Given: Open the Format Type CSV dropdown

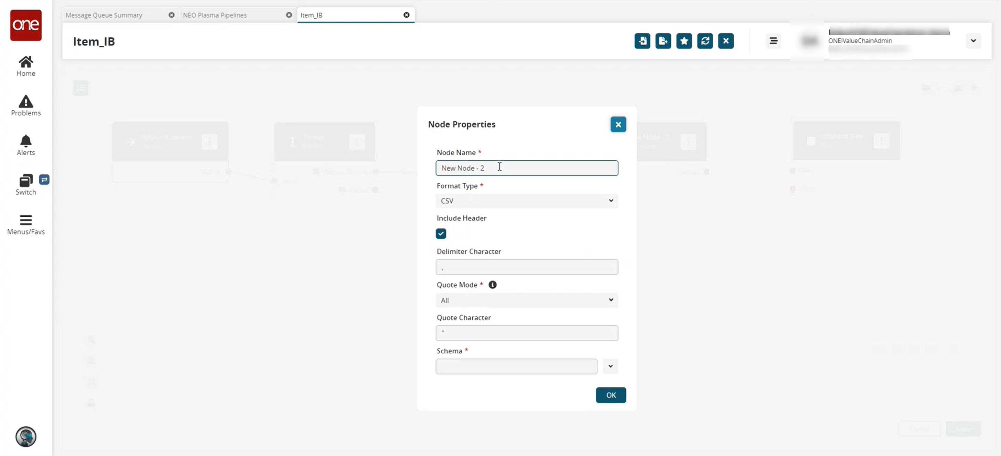Looking at the screenshot, I should click(x=527, y=201).
